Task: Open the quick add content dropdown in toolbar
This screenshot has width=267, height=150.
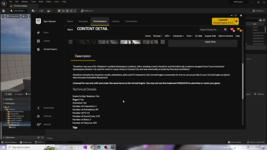Action: [x=34, y=11]
